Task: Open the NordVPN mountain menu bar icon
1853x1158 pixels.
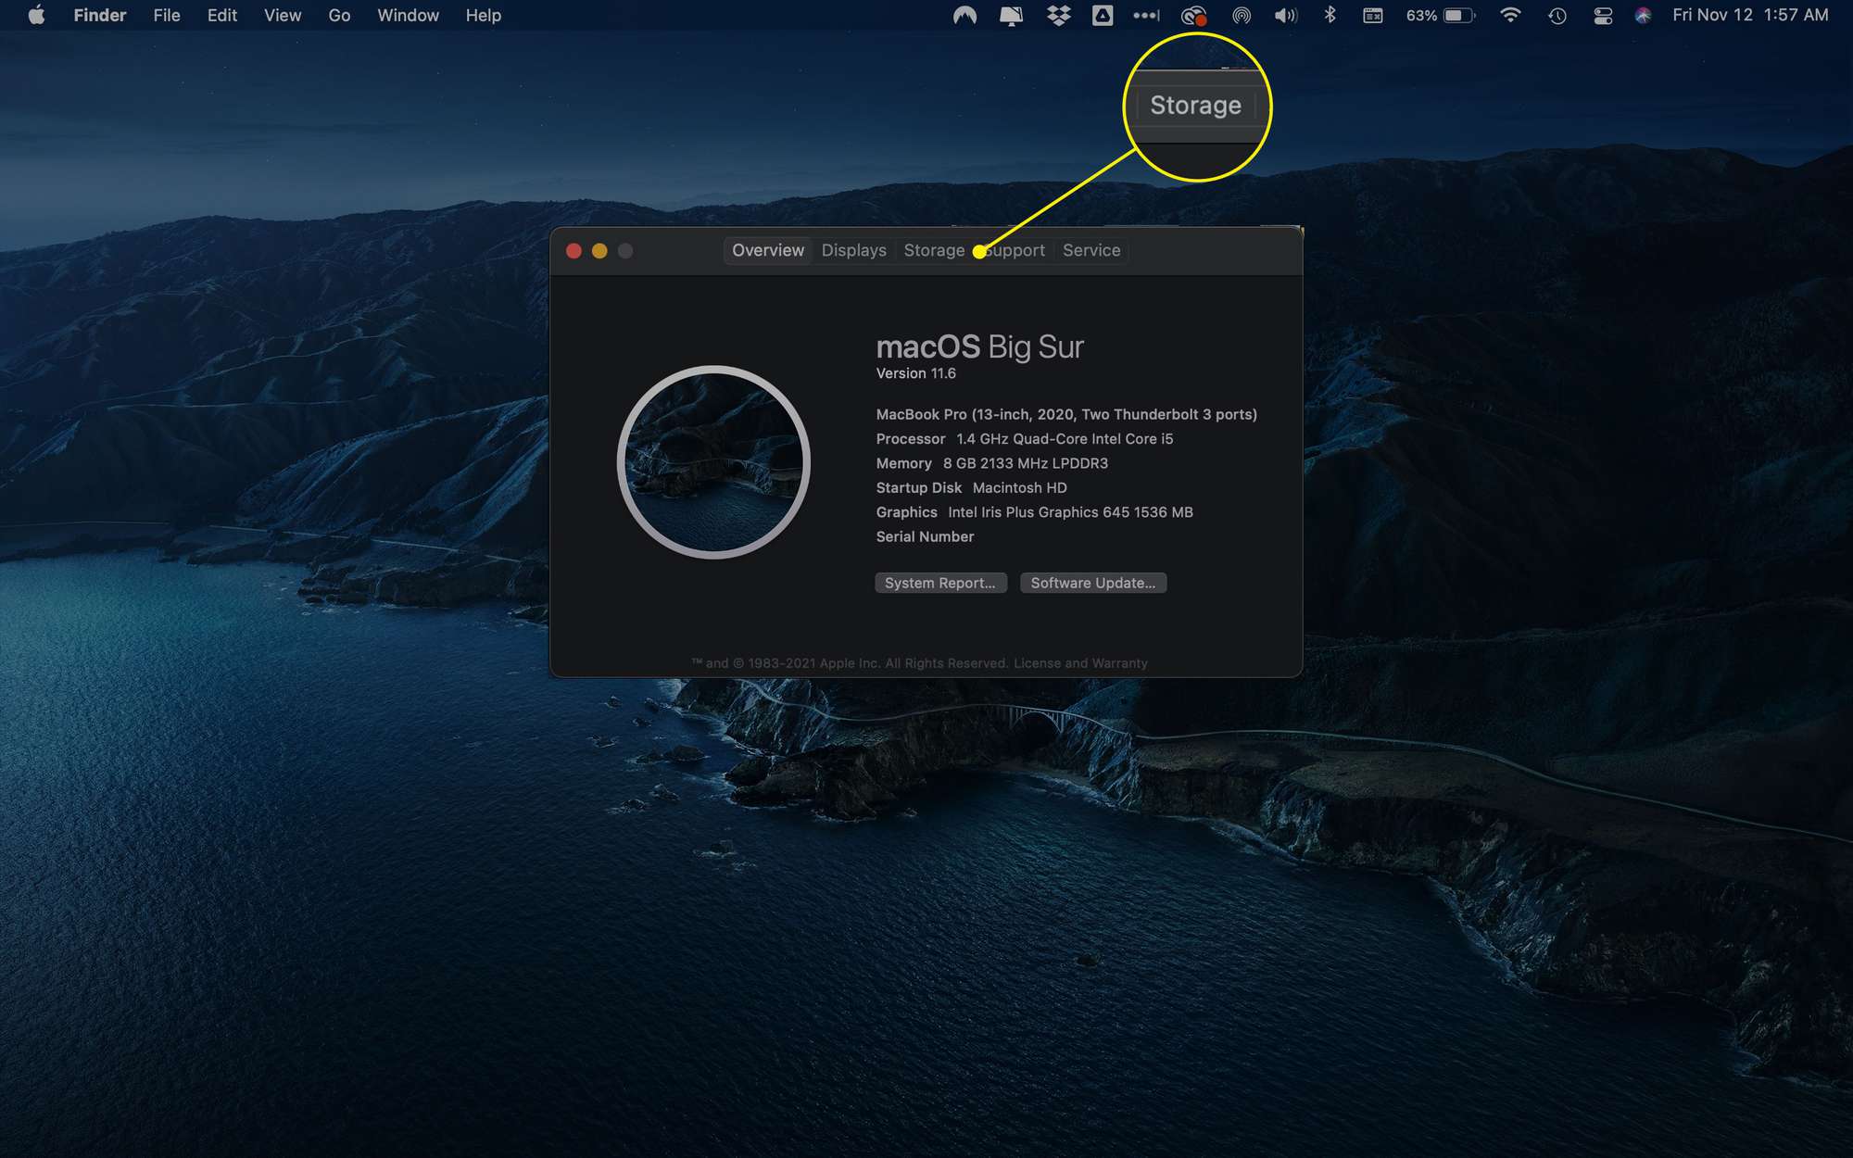Action: 964,16
